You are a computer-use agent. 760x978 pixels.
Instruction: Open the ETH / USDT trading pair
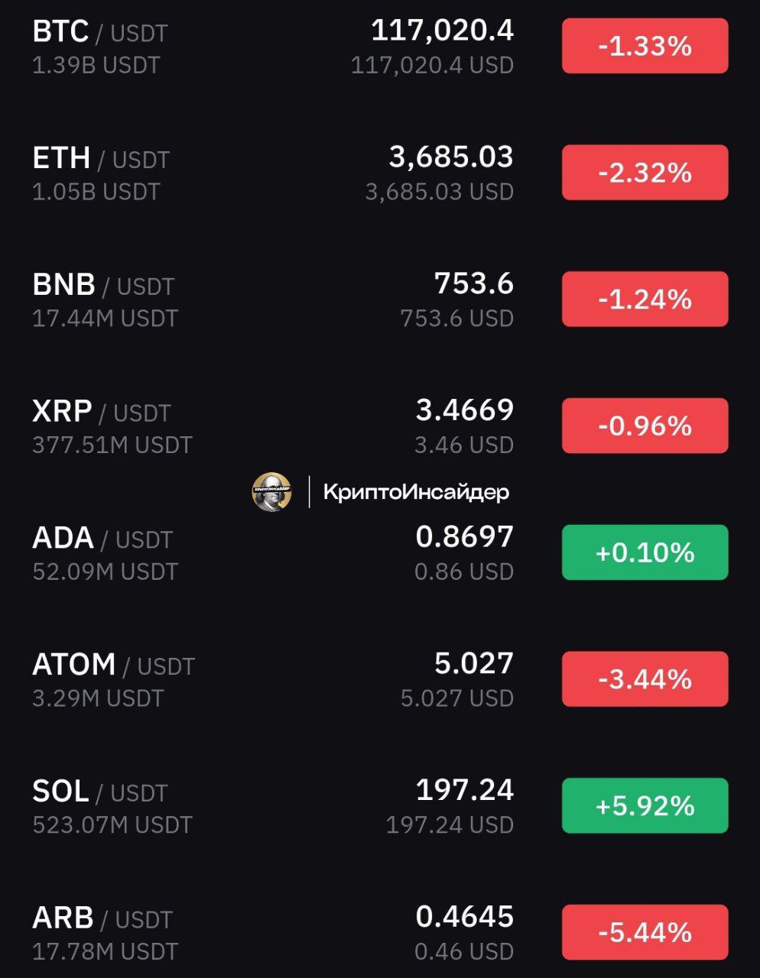(101, 159)
